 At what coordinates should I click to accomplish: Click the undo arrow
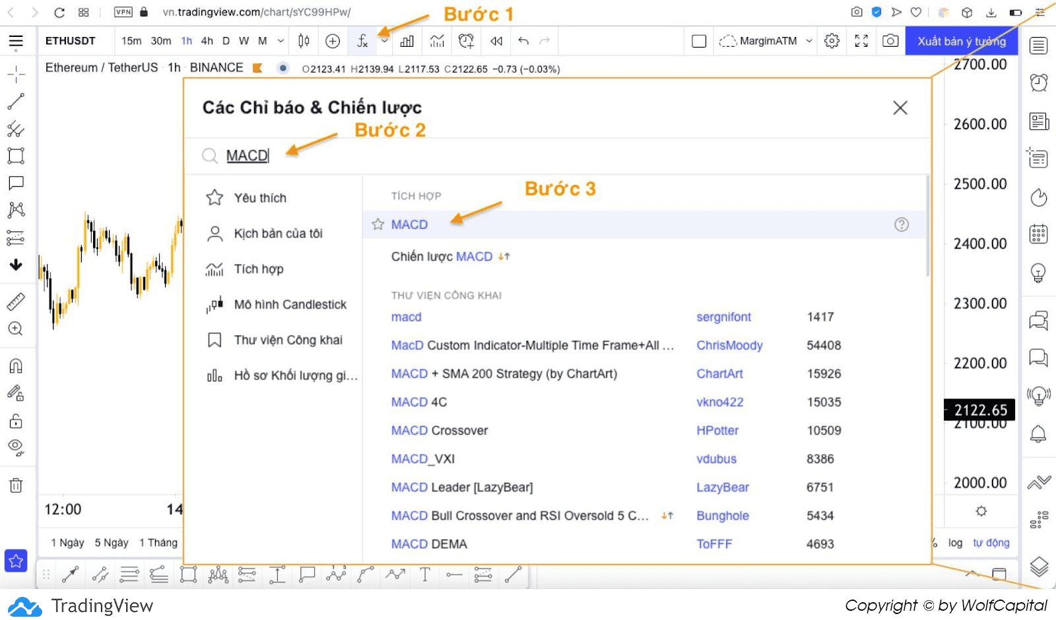pyautogui.click(x=523, y=41)
